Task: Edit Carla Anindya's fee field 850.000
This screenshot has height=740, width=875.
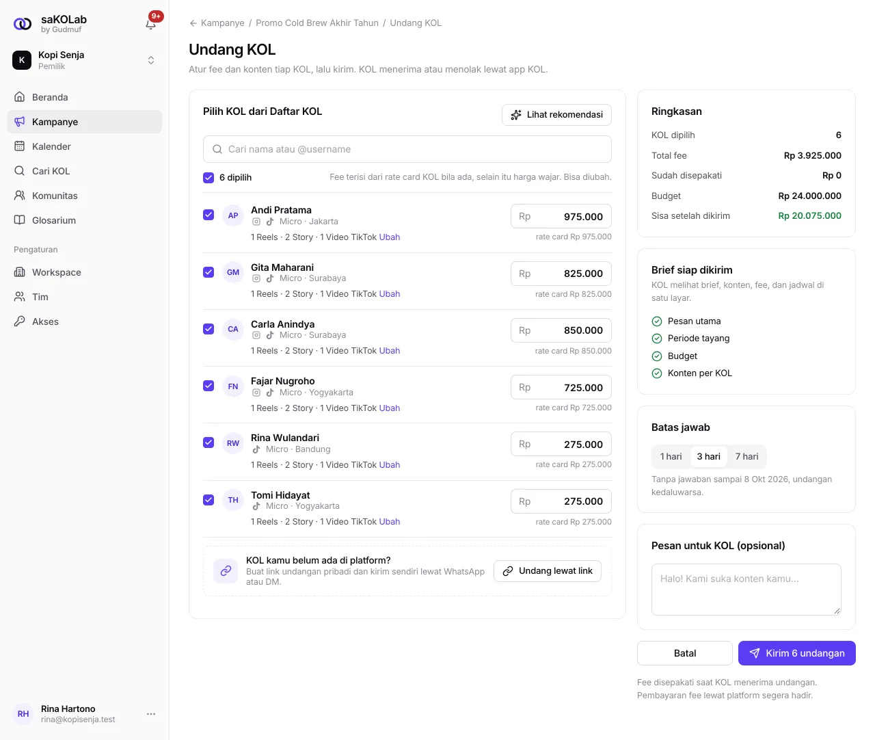Action: 561,330
